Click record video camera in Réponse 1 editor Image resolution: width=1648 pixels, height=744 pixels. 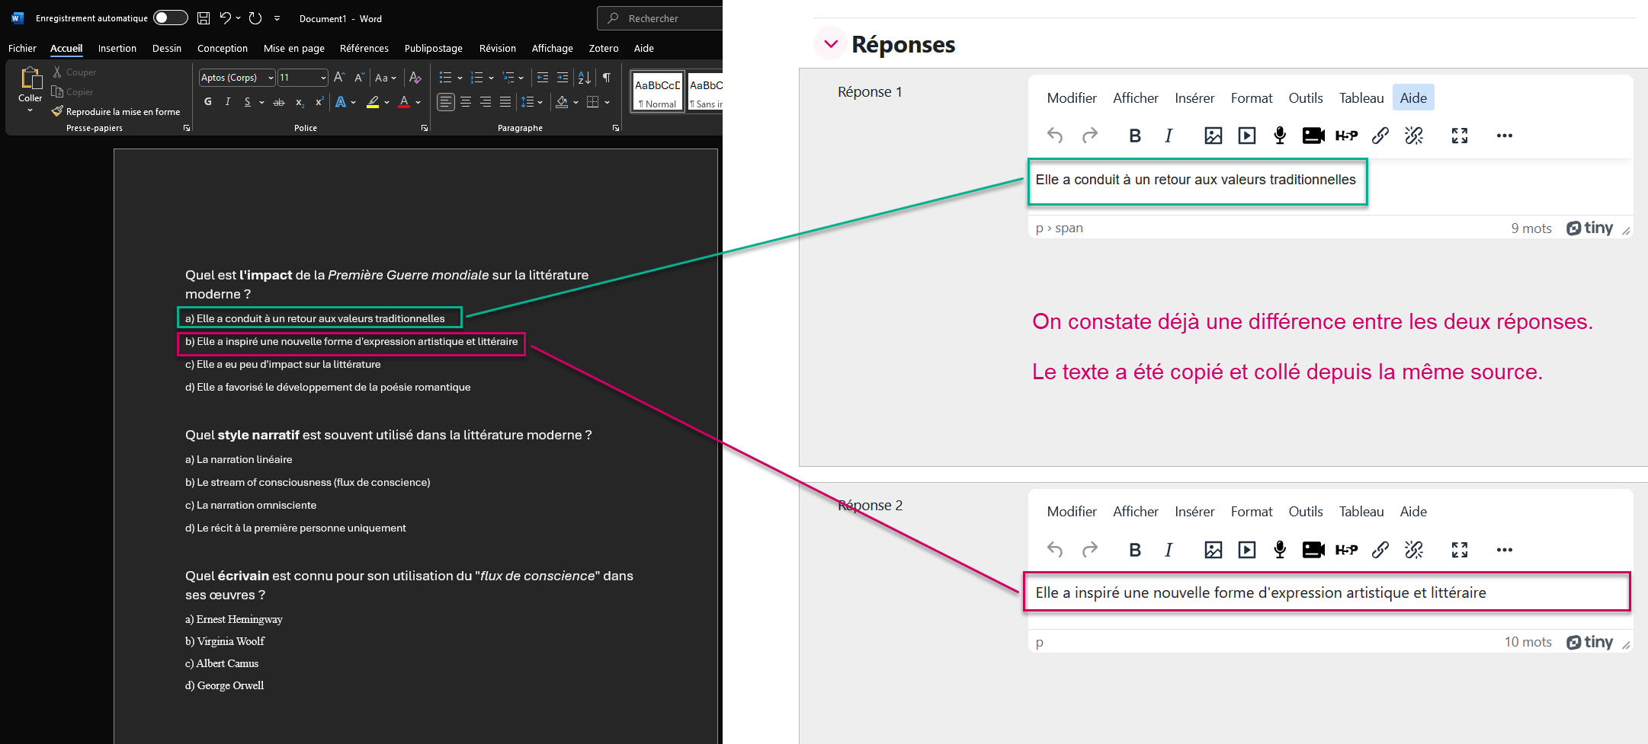click(1313, 136)
